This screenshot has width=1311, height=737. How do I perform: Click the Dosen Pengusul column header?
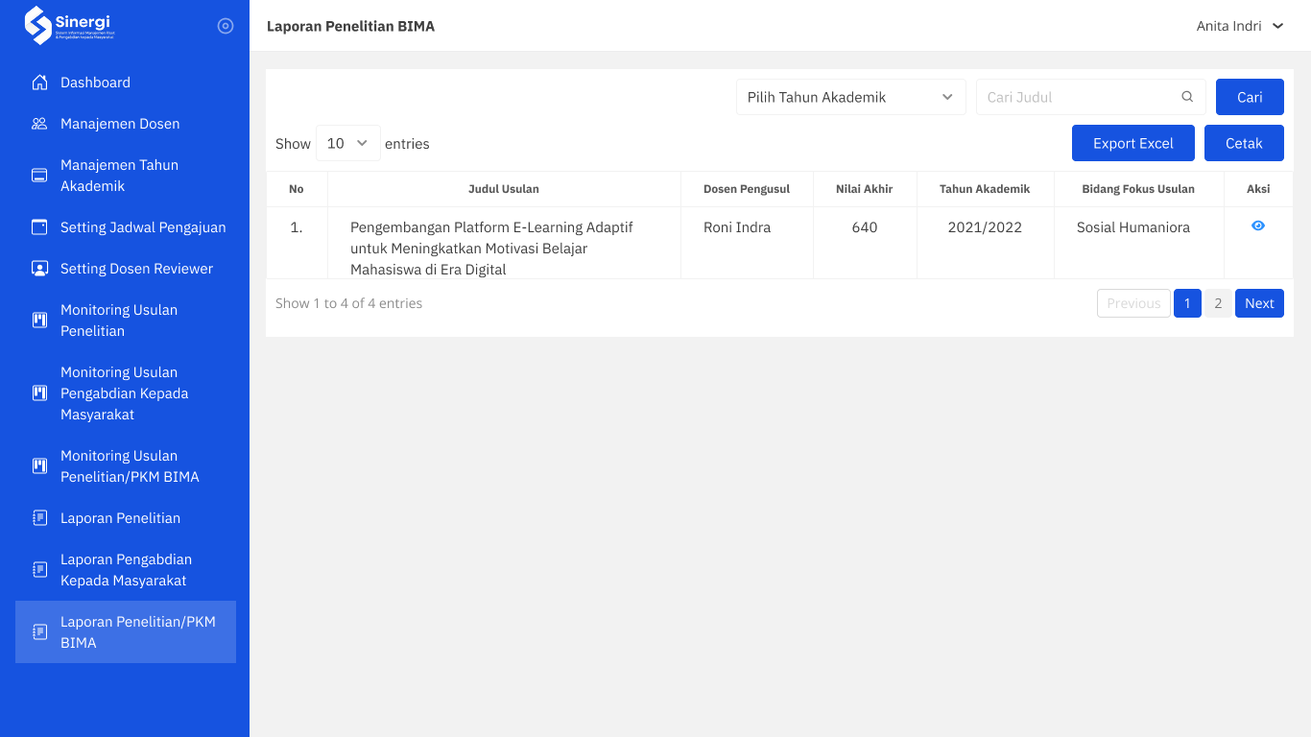click(747, 189)
